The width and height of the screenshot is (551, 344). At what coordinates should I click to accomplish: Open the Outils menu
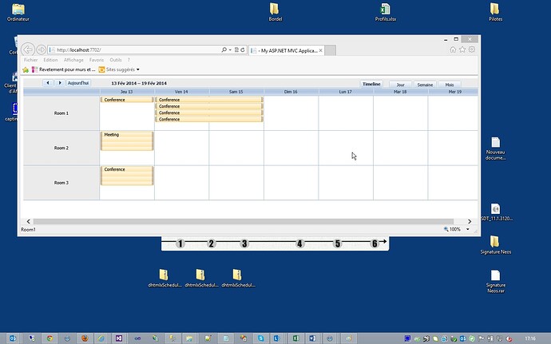tap(115, 60)
